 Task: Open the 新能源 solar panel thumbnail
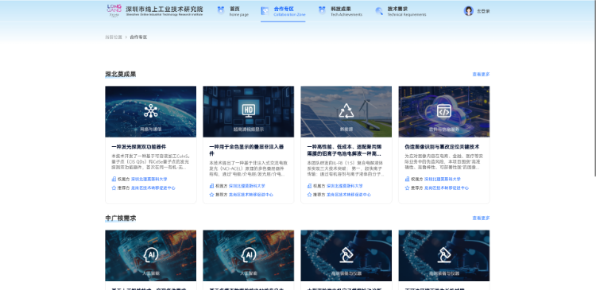click(x=346, y=111)
